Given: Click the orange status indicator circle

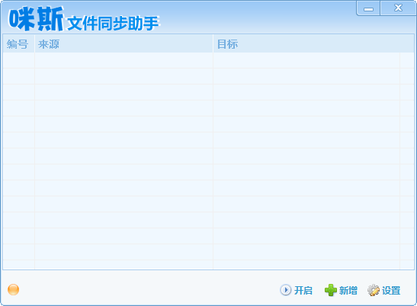Looking at the screenshot, I should click(13, 289).
